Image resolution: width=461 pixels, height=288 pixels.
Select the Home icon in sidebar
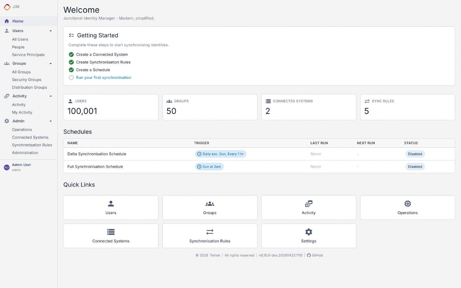coord(6,21)
